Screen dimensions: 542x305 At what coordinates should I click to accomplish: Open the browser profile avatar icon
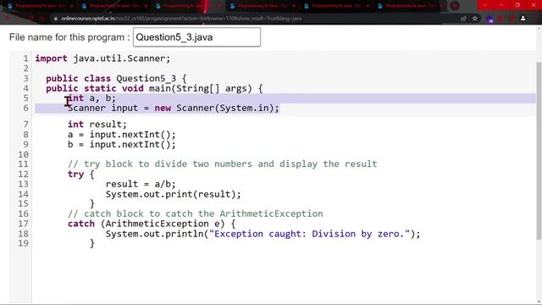point(523,19)
